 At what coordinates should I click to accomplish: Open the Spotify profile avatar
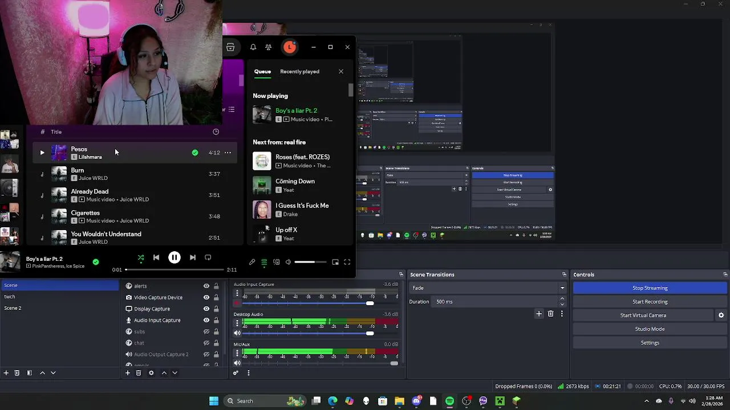(290, 47)
